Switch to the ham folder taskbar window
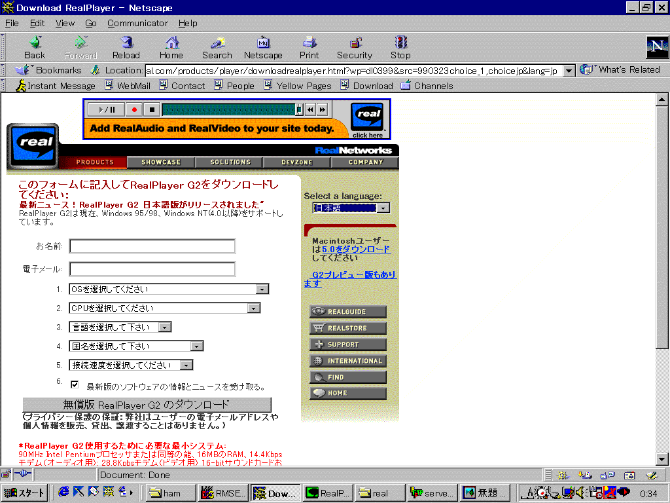This screenshot has height=503, width=670. click(x=171, y=493)
